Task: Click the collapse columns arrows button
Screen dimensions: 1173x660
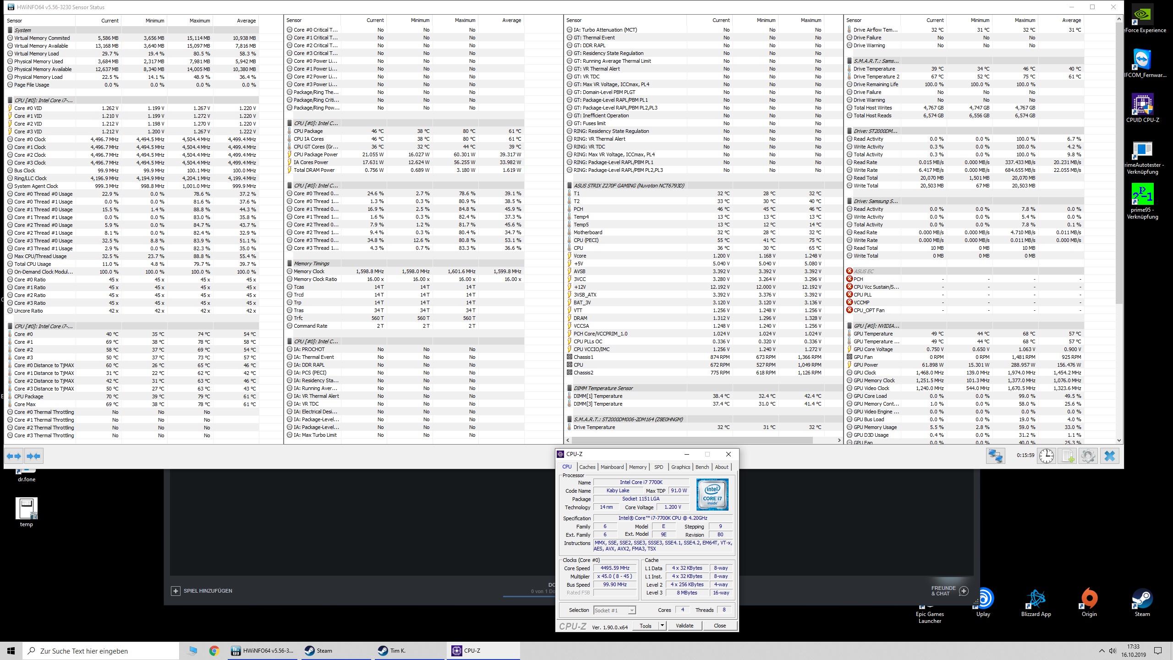Action: click(x=33, y=456)
